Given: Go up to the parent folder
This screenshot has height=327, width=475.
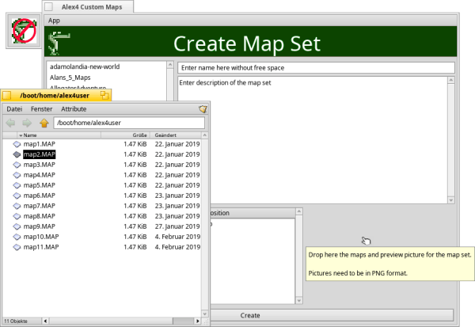Looking at the screenshot, I should 44,123.
